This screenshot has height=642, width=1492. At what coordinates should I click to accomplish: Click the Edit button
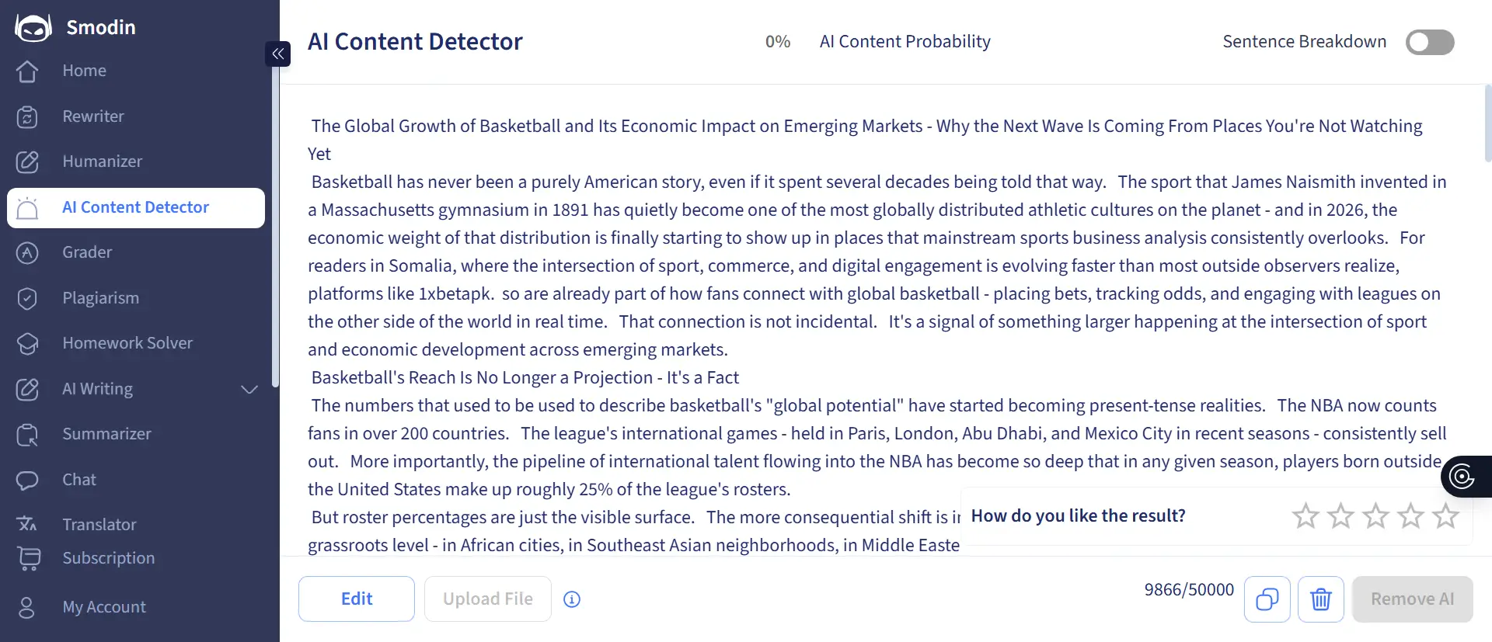click(x=356, y=599)
